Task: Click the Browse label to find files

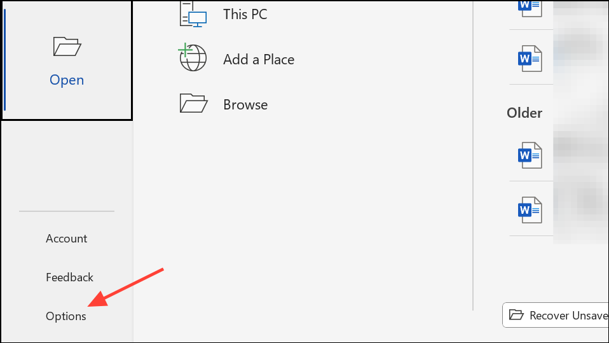Action: (245, 104)
